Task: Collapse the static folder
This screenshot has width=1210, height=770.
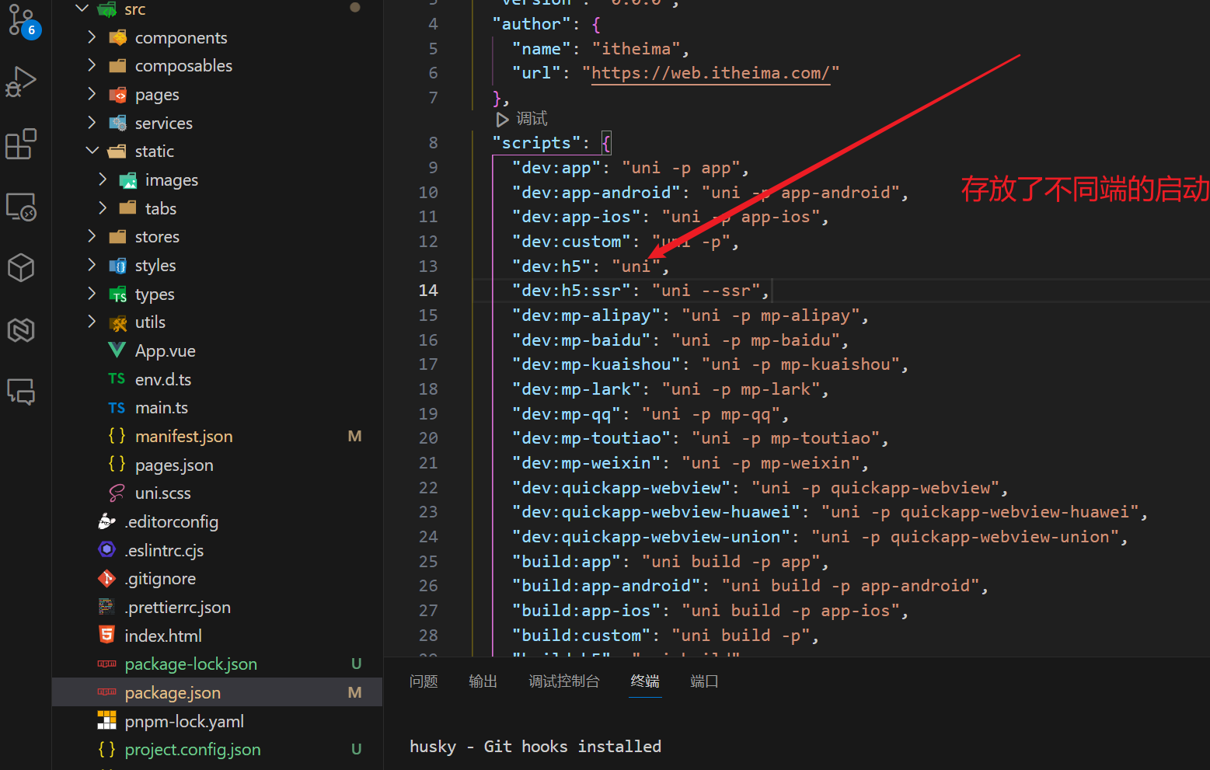Action: tap(92, 151)
